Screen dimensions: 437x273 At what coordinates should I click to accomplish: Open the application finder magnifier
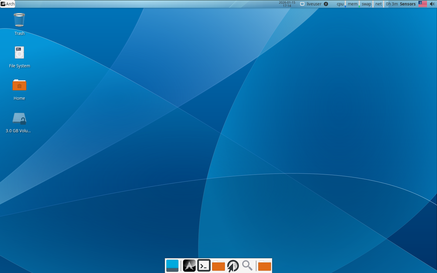pyautogui.click(x=247, y=266)
